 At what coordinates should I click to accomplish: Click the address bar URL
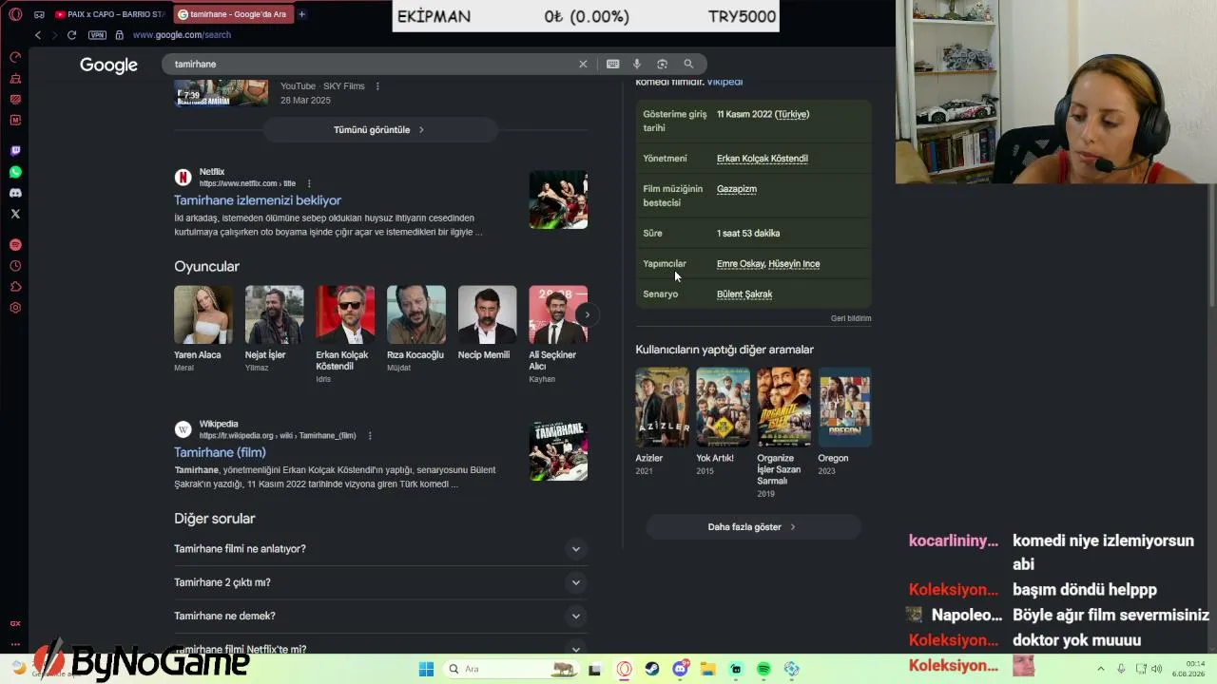click(x=182, y=35)
